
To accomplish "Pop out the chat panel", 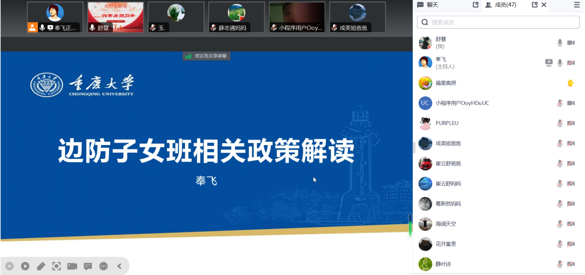I will coord(476,5).
